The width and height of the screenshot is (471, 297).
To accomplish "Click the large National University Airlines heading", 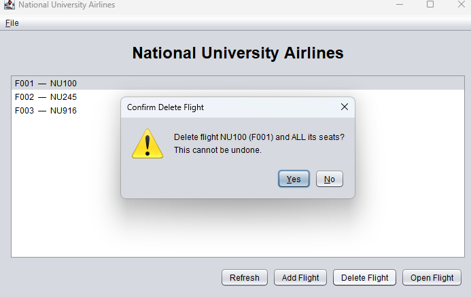I will point(237,53).
